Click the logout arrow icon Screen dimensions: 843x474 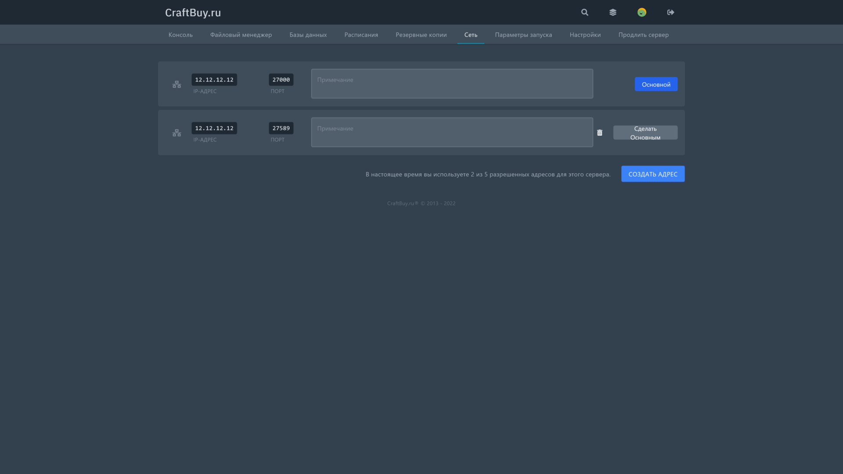point(670,12)
